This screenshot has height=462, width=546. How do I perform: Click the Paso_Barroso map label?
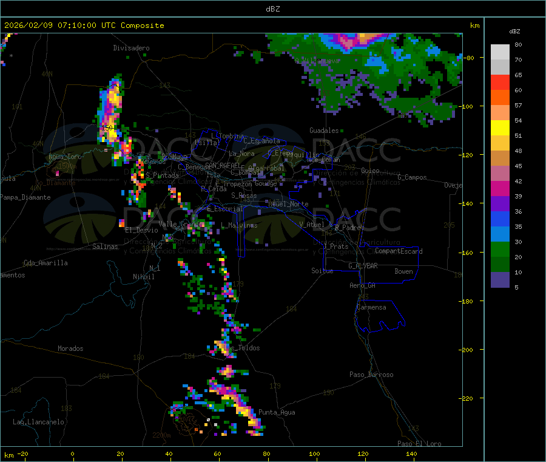371,375
